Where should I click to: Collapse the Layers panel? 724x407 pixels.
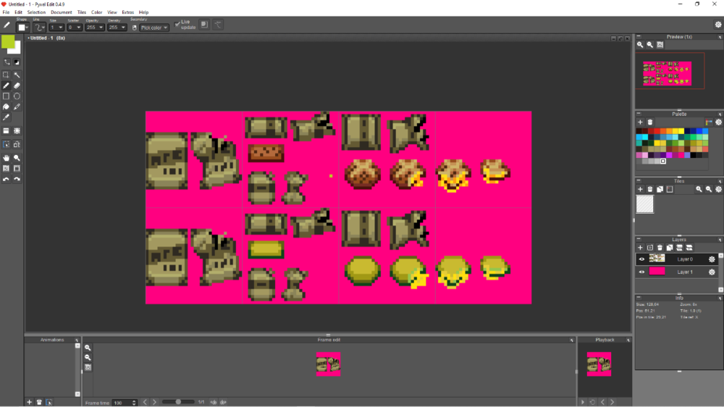(639, 239)
